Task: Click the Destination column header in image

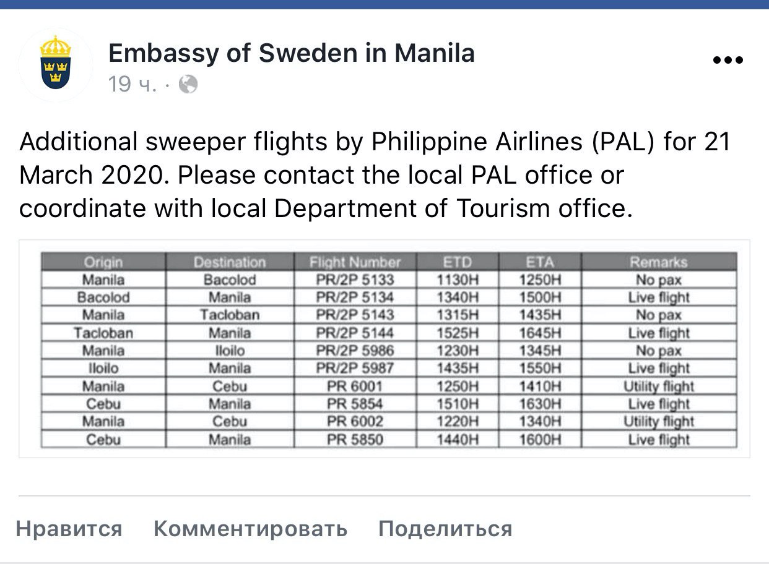Action: 230,262
